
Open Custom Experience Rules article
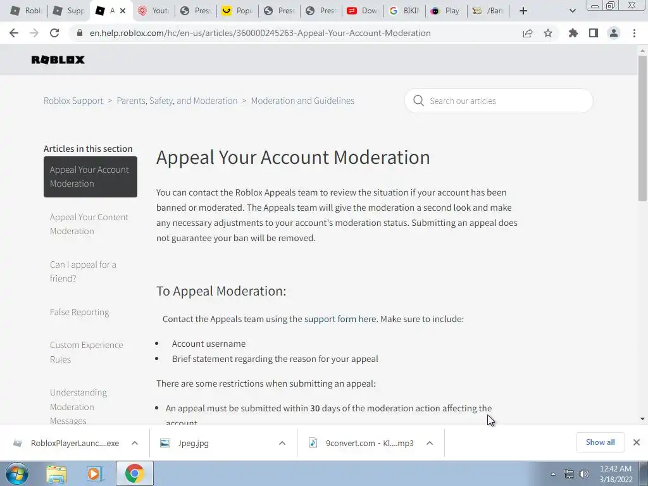(86, 352)
